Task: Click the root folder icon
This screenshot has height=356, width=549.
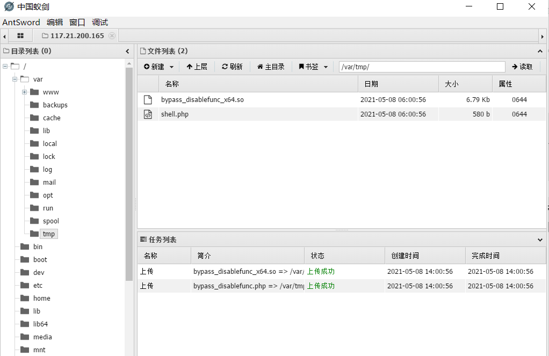Action: (x=15, y=66)
